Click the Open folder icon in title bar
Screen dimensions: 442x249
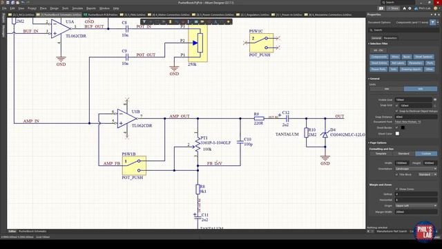coord(17,3)
